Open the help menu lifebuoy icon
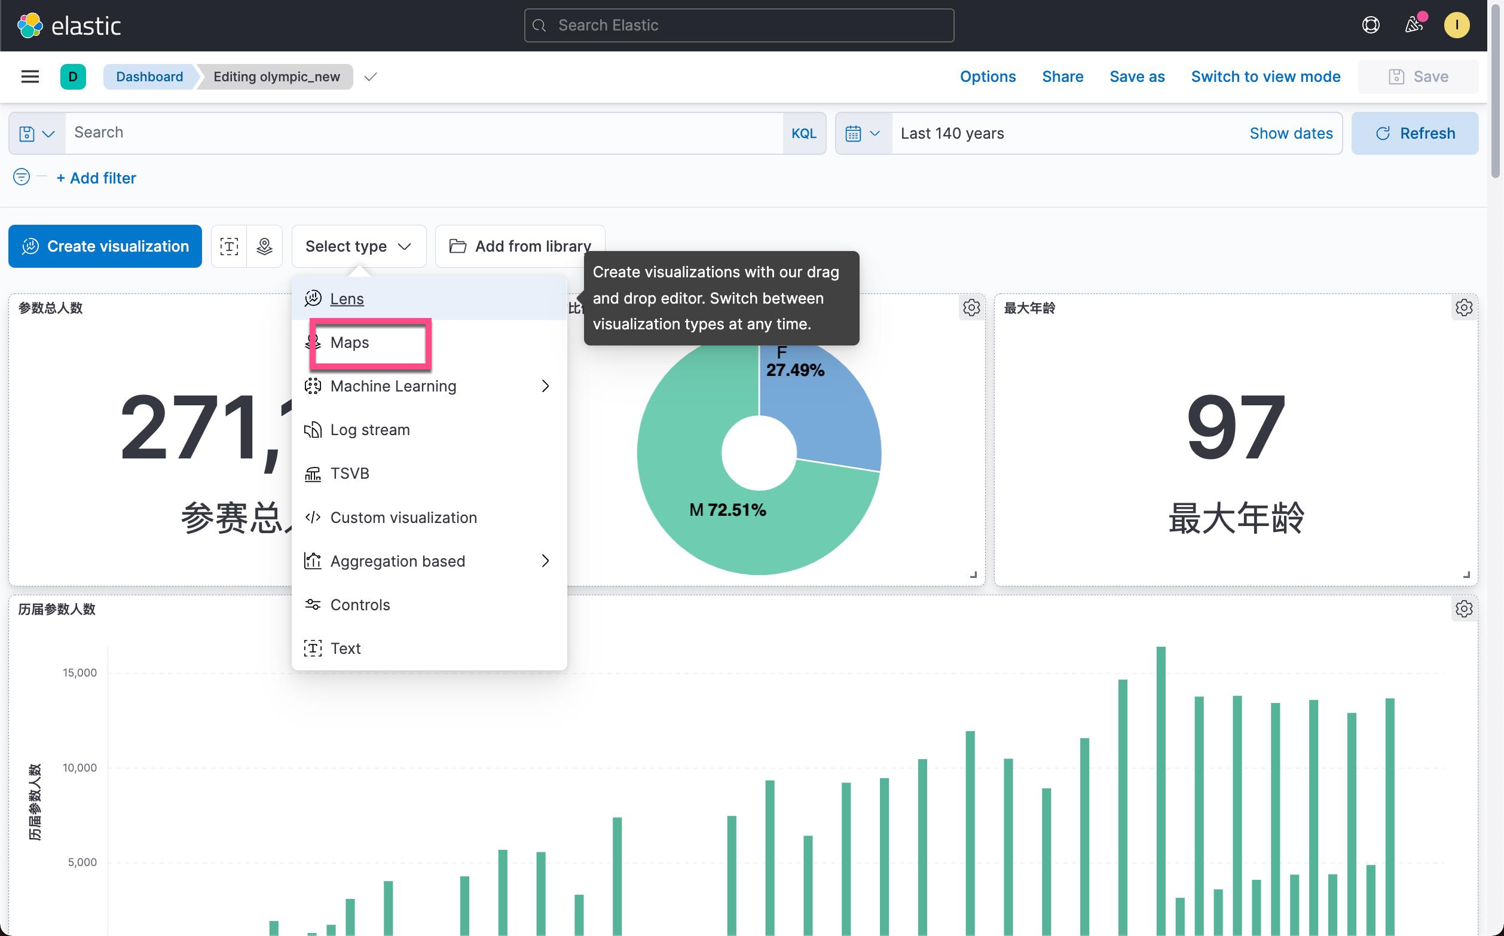 pyautogui.click(x=1371, y=25)
